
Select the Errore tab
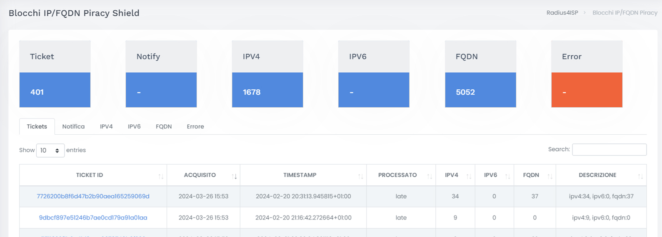(x=195, y=126)
